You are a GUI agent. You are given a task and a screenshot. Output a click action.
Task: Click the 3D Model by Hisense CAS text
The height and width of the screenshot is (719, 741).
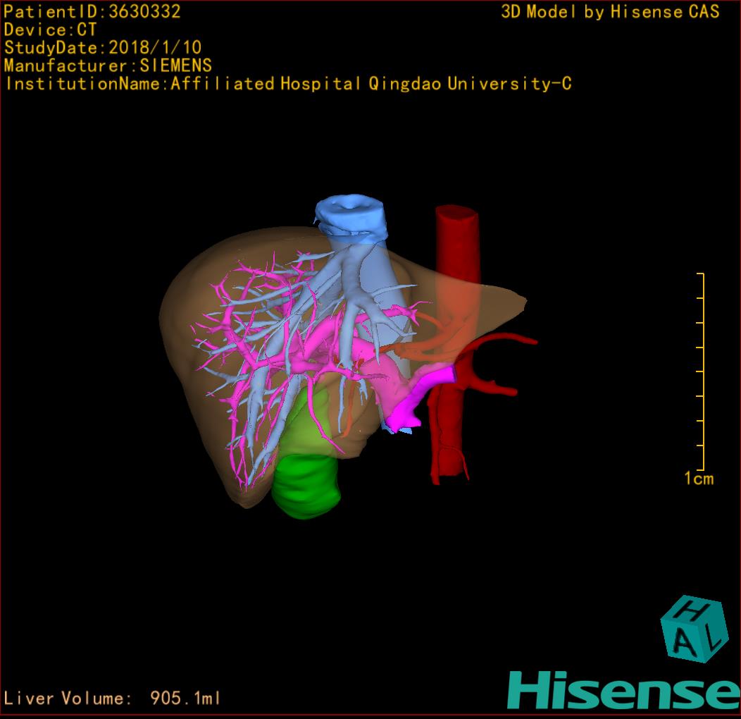click(x=610, y=11)
